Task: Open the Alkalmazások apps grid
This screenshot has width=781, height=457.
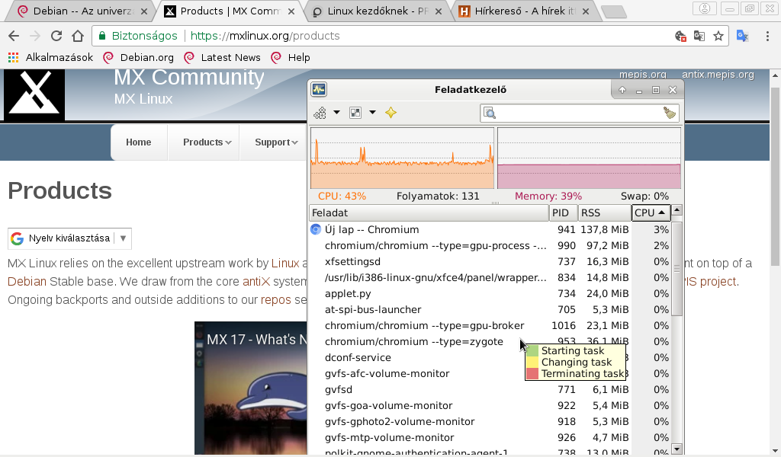Action: tap(50, 57)
